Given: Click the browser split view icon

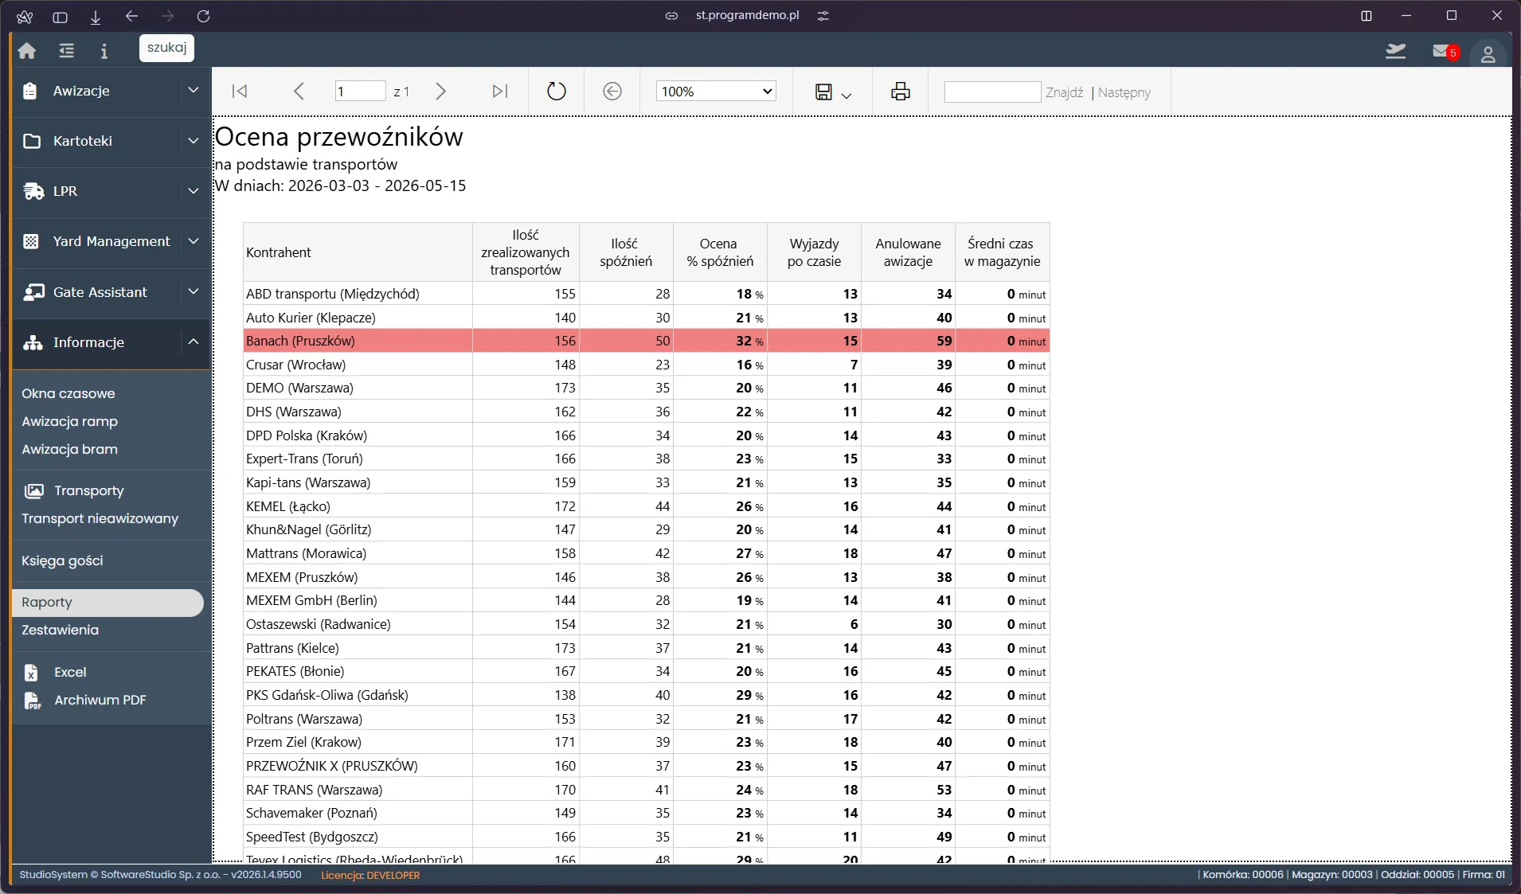Looking at the screenshot, I should tap(1367, 16).
